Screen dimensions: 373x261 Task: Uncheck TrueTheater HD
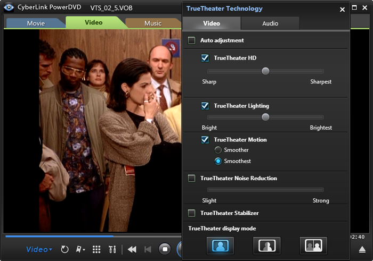(205, 58)
